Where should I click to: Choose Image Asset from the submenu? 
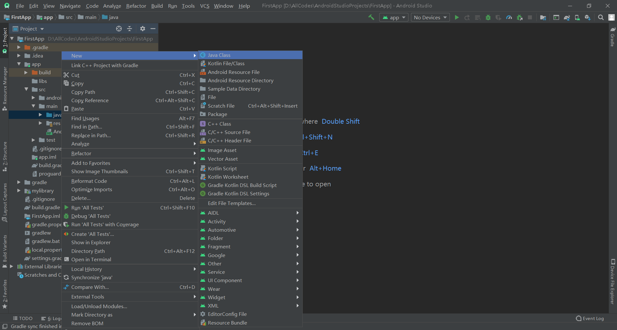click(x=250, y=150)
